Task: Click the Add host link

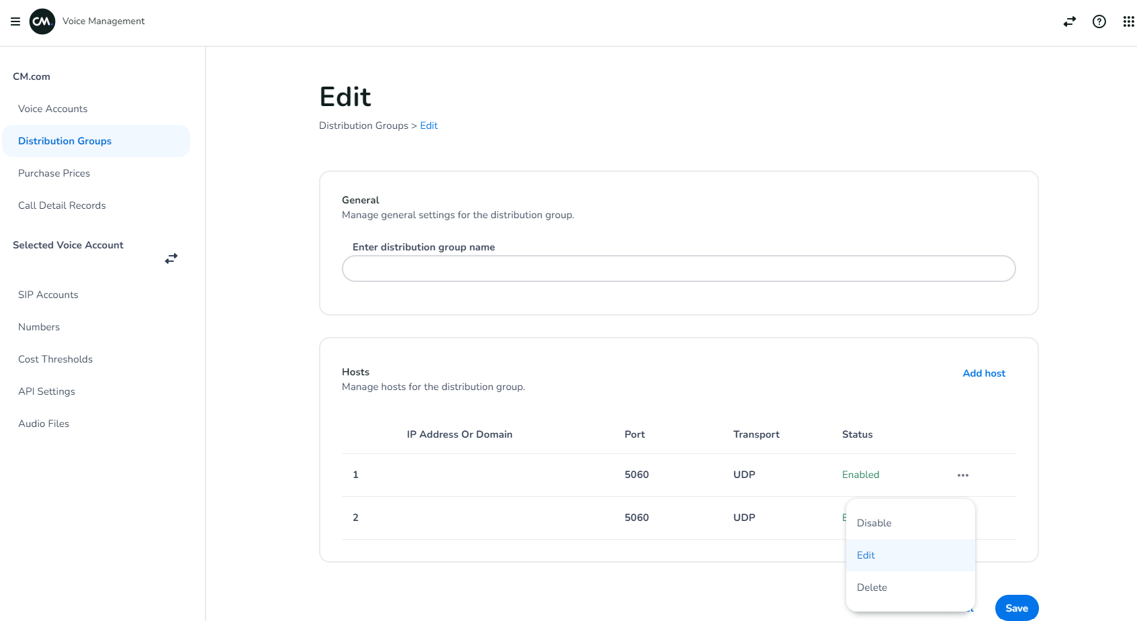Action: pyautogui.click(x=983, y=373)
